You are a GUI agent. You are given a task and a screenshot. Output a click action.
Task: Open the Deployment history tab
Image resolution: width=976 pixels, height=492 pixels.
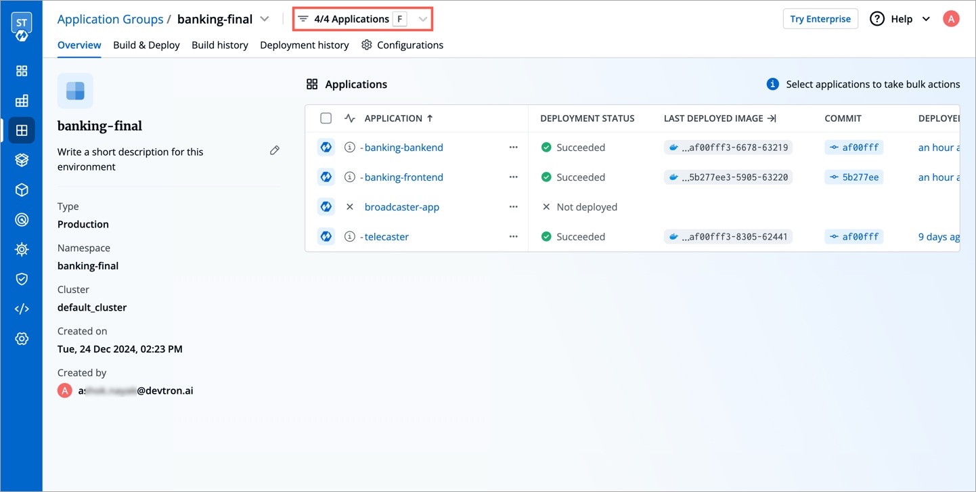pos(304,45)
